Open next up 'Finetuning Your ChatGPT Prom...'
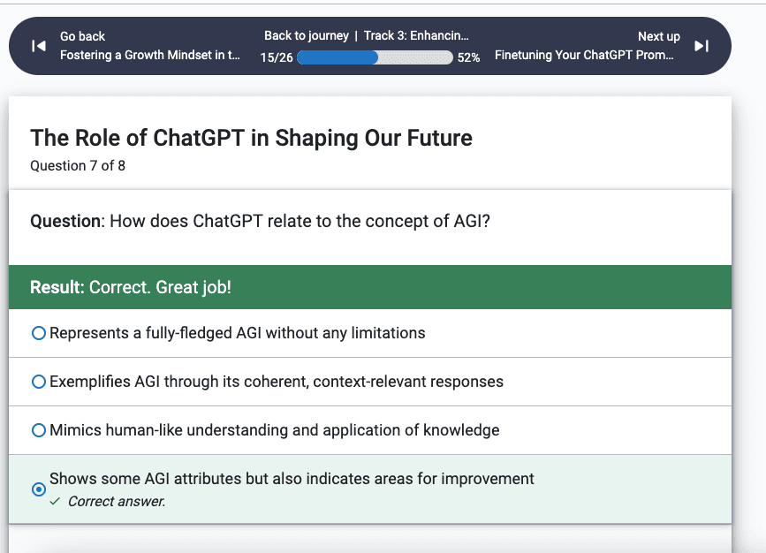The width and height of the screenshot is (766, 553). pos(584,55)
